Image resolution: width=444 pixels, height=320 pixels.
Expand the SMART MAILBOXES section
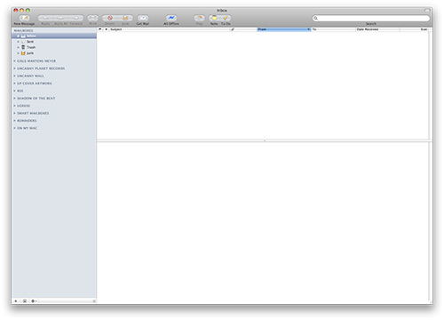(14, 113)
